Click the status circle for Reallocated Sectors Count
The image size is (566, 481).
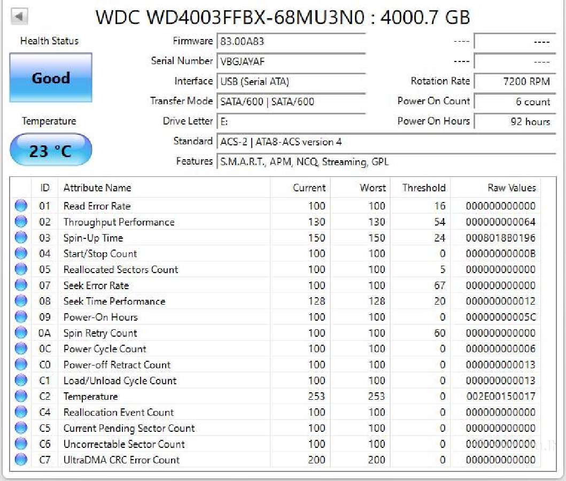pyautogui.click(x=21, y=269)
